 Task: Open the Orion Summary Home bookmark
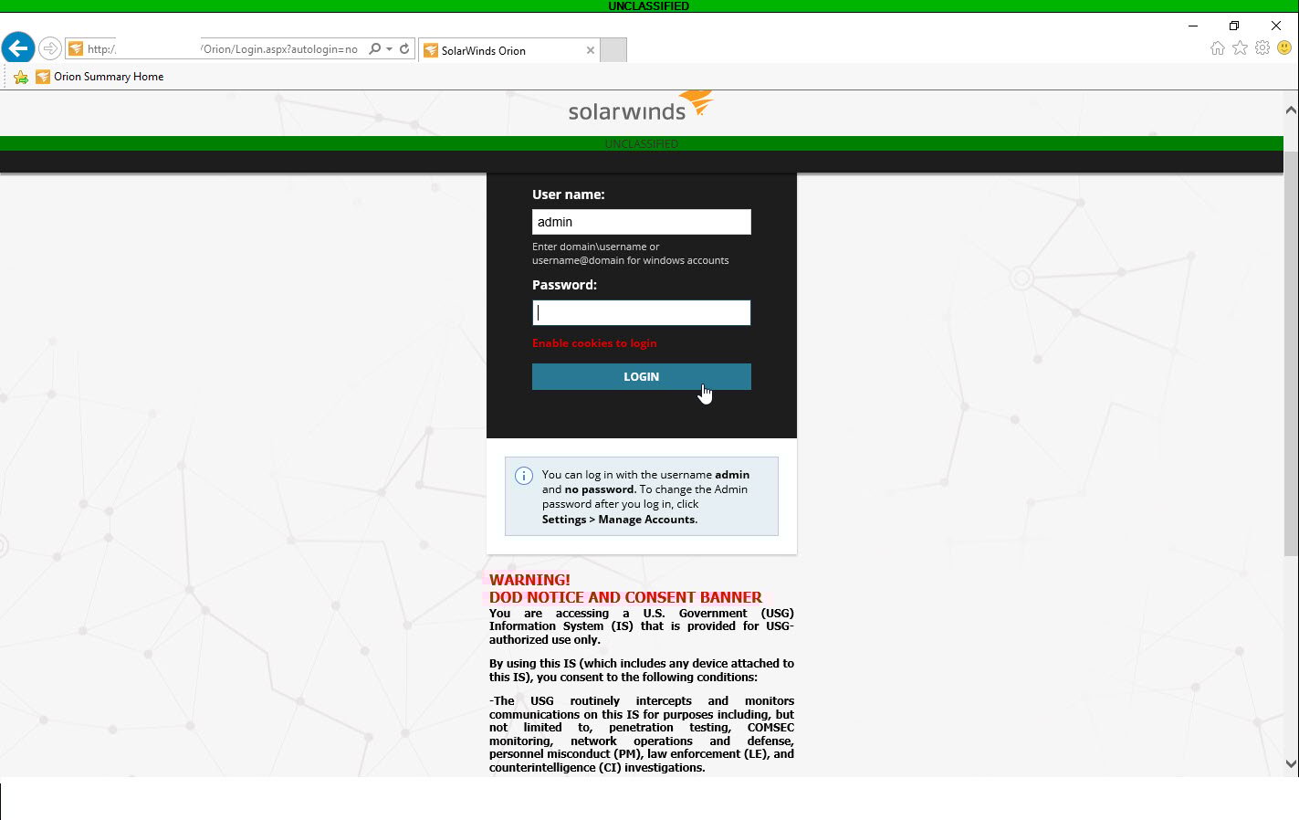[x=100, y=77]
